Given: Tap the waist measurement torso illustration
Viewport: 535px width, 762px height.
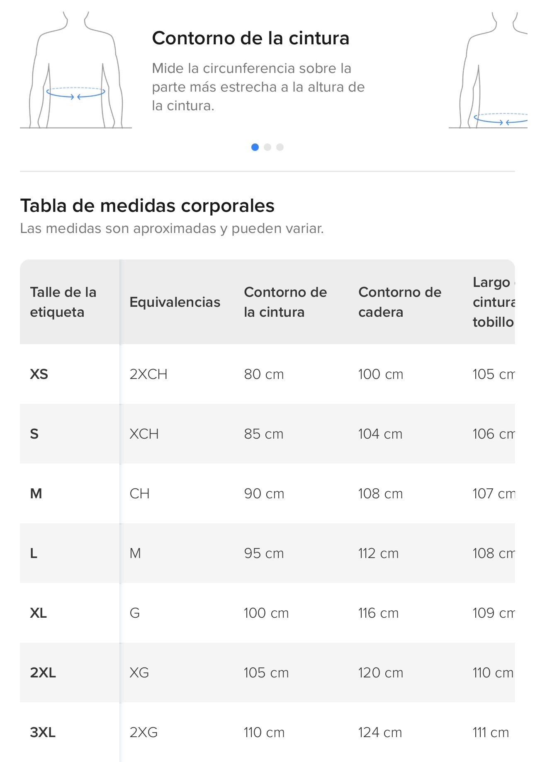Looking at the screenshot, I should 76,70.
